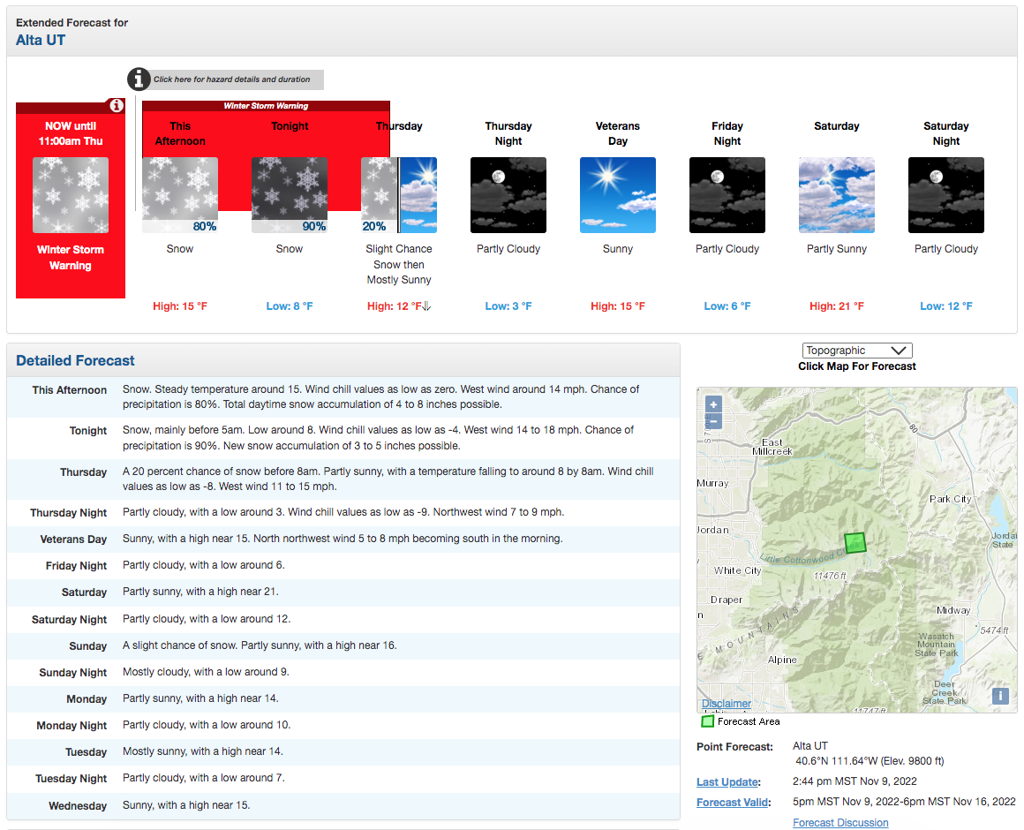Click the '90%' precipitation chance label
Viewport: 1024px width, 830px height.
coord(314,226)
